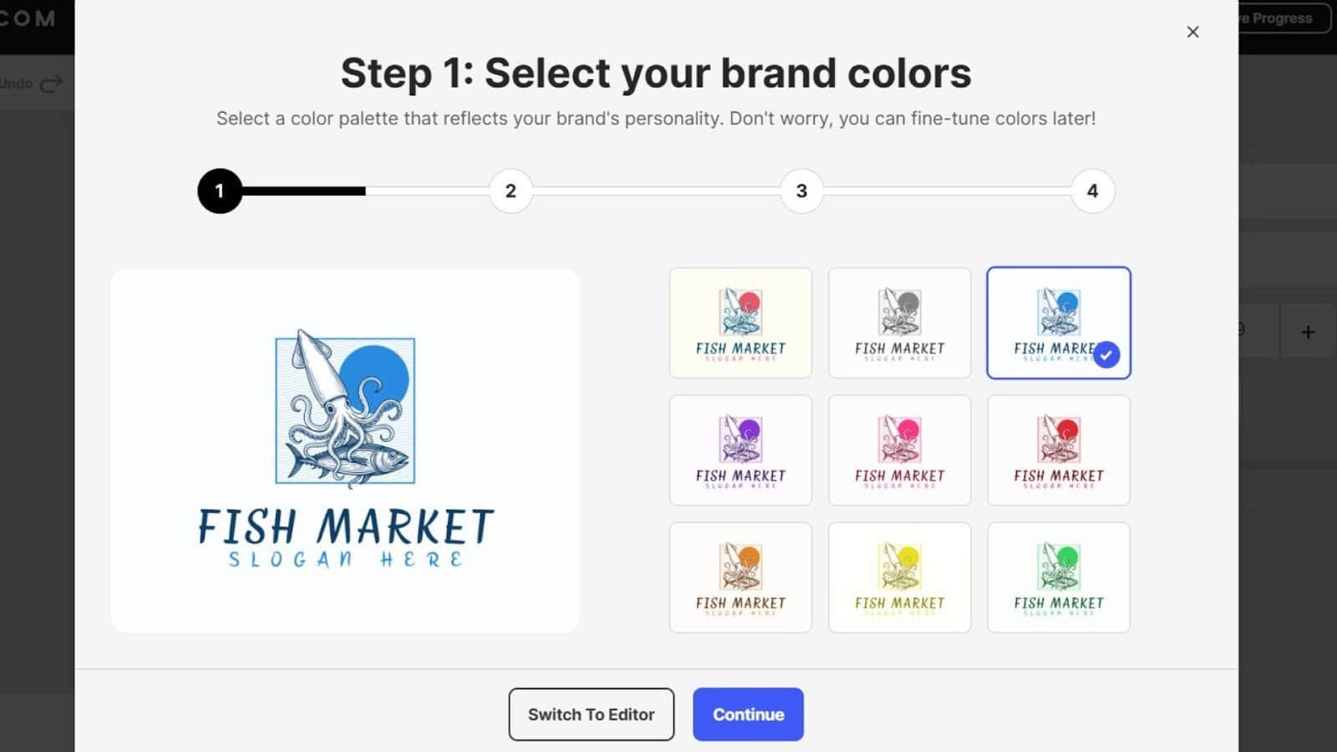
Task: Select the red color palette
Action: click(1058, 450)
